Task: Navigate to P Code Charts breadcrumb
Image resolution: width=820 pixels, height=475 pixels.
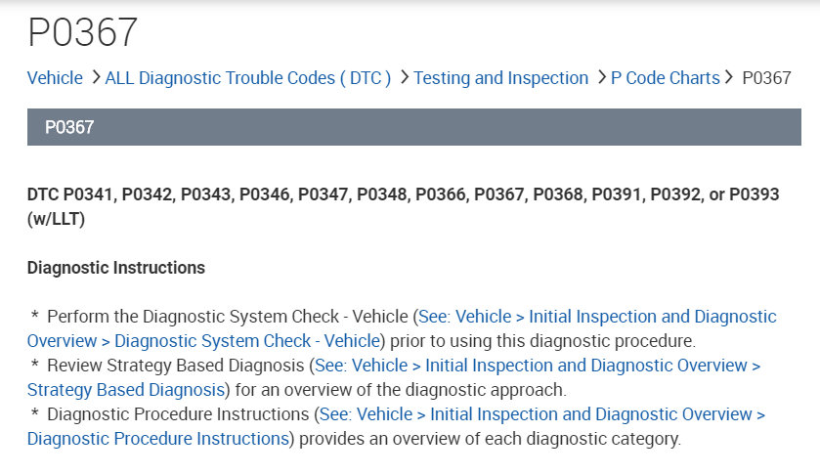Action: [x=665, y=78]
